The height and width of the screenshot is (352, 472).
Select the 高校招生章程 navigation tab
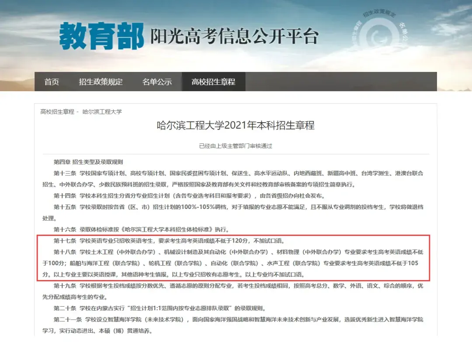(x=213, y=82)
